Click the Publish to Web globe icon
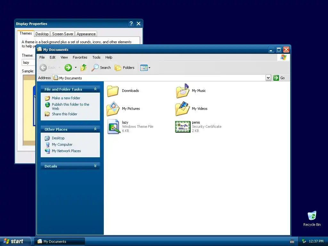This screenshot has width=328, height=246. 47,105
